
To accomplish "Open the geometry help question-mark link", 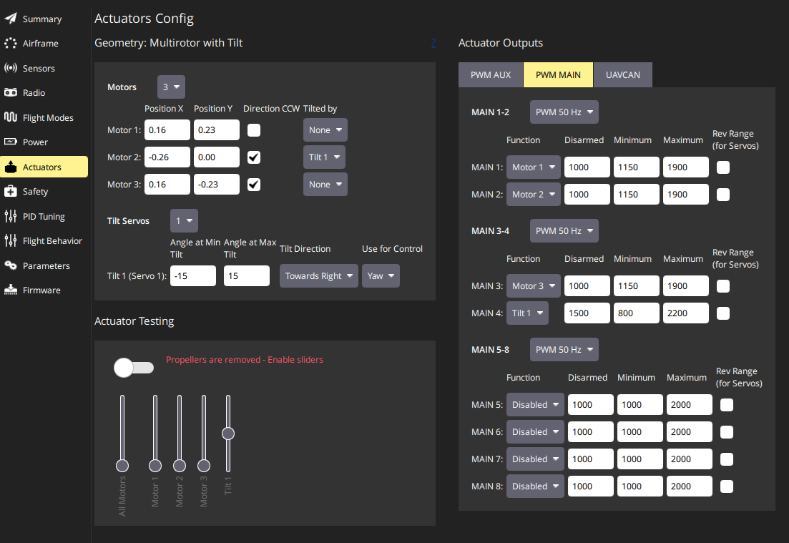I will pos(433,43).
